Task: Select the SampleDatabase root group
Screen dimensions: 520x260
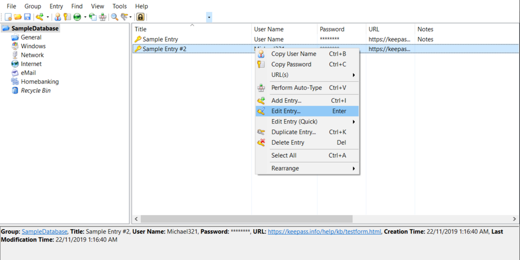Action: point(35,29)
